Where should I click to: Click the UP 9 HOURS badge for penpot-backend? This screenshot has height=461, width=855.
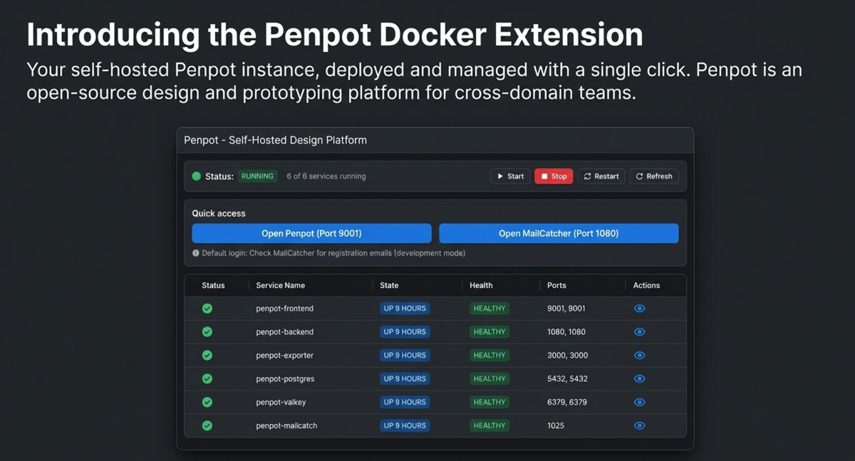(405, 332)
